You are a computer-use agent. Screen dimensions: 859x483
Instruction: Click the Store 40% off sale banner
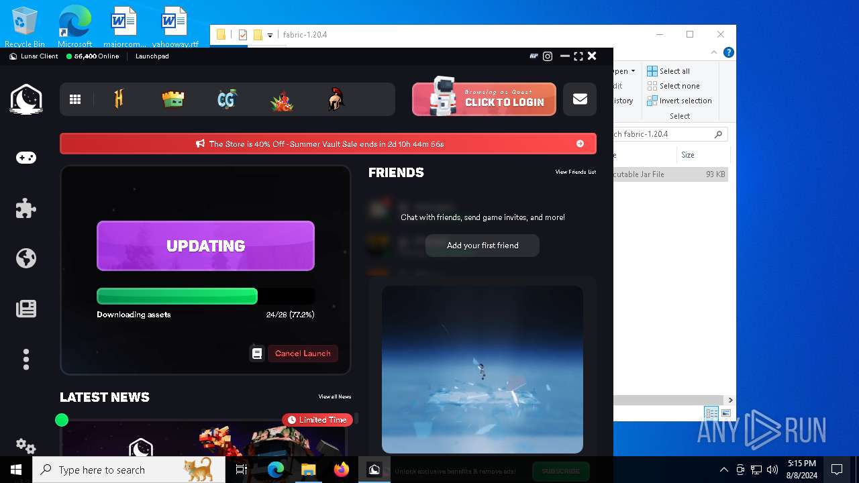(x=328, y=144)
